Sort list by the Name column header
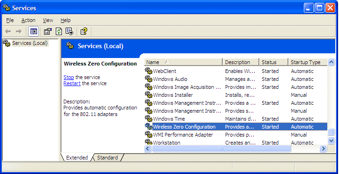 (183, 62)
